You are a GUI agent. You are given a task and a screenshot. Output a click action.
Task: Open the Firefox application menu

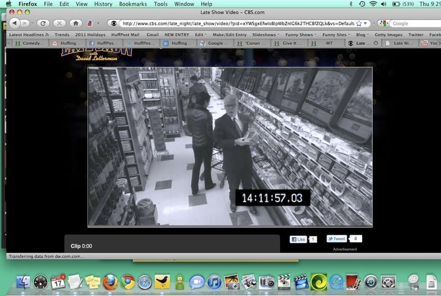pos(28,4)
